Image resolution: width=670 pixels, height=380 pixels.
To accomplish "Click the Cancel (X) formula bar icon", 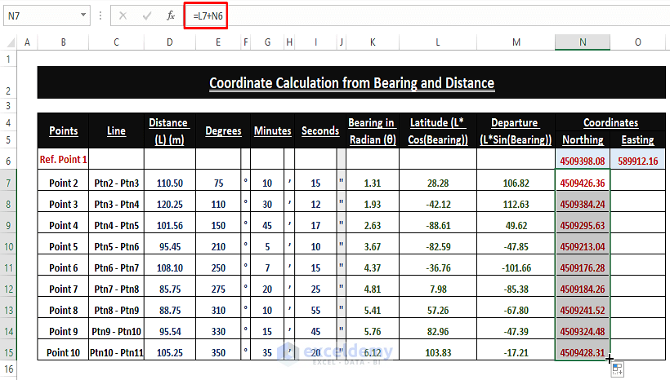I will point(123,15).
